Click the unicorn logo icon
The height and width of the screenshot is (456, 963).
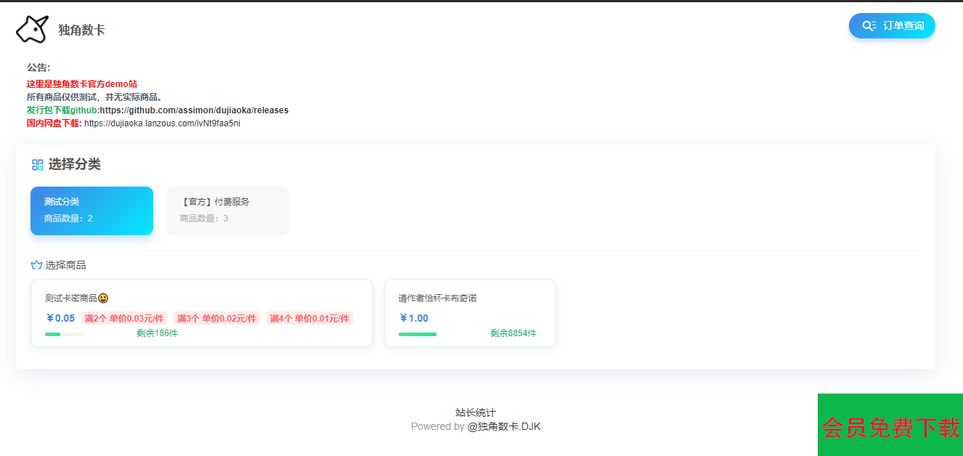pyautogui.click(x=32, y=29)
